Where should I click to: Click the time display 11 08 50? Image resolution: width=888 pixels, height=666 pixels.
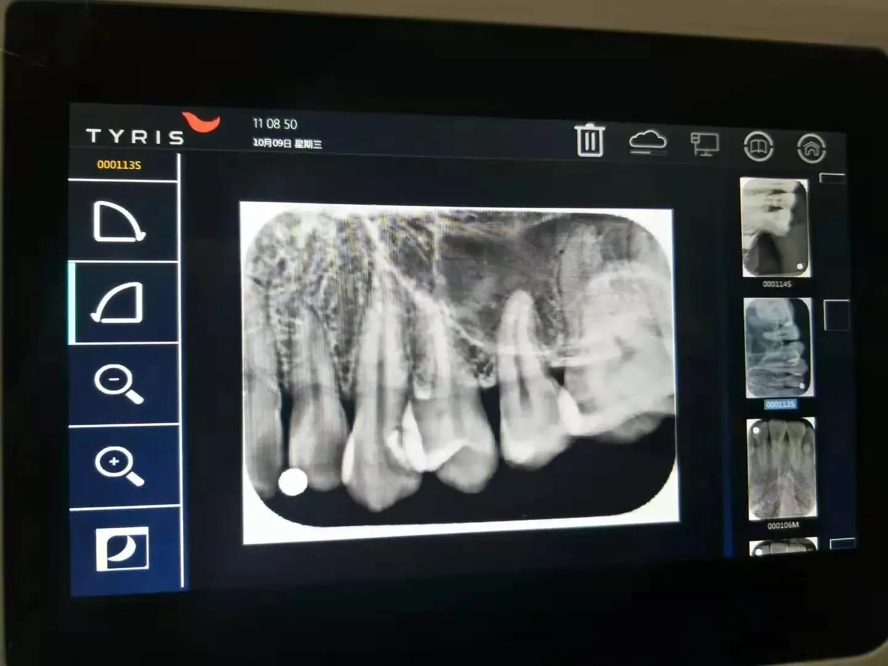275,124
